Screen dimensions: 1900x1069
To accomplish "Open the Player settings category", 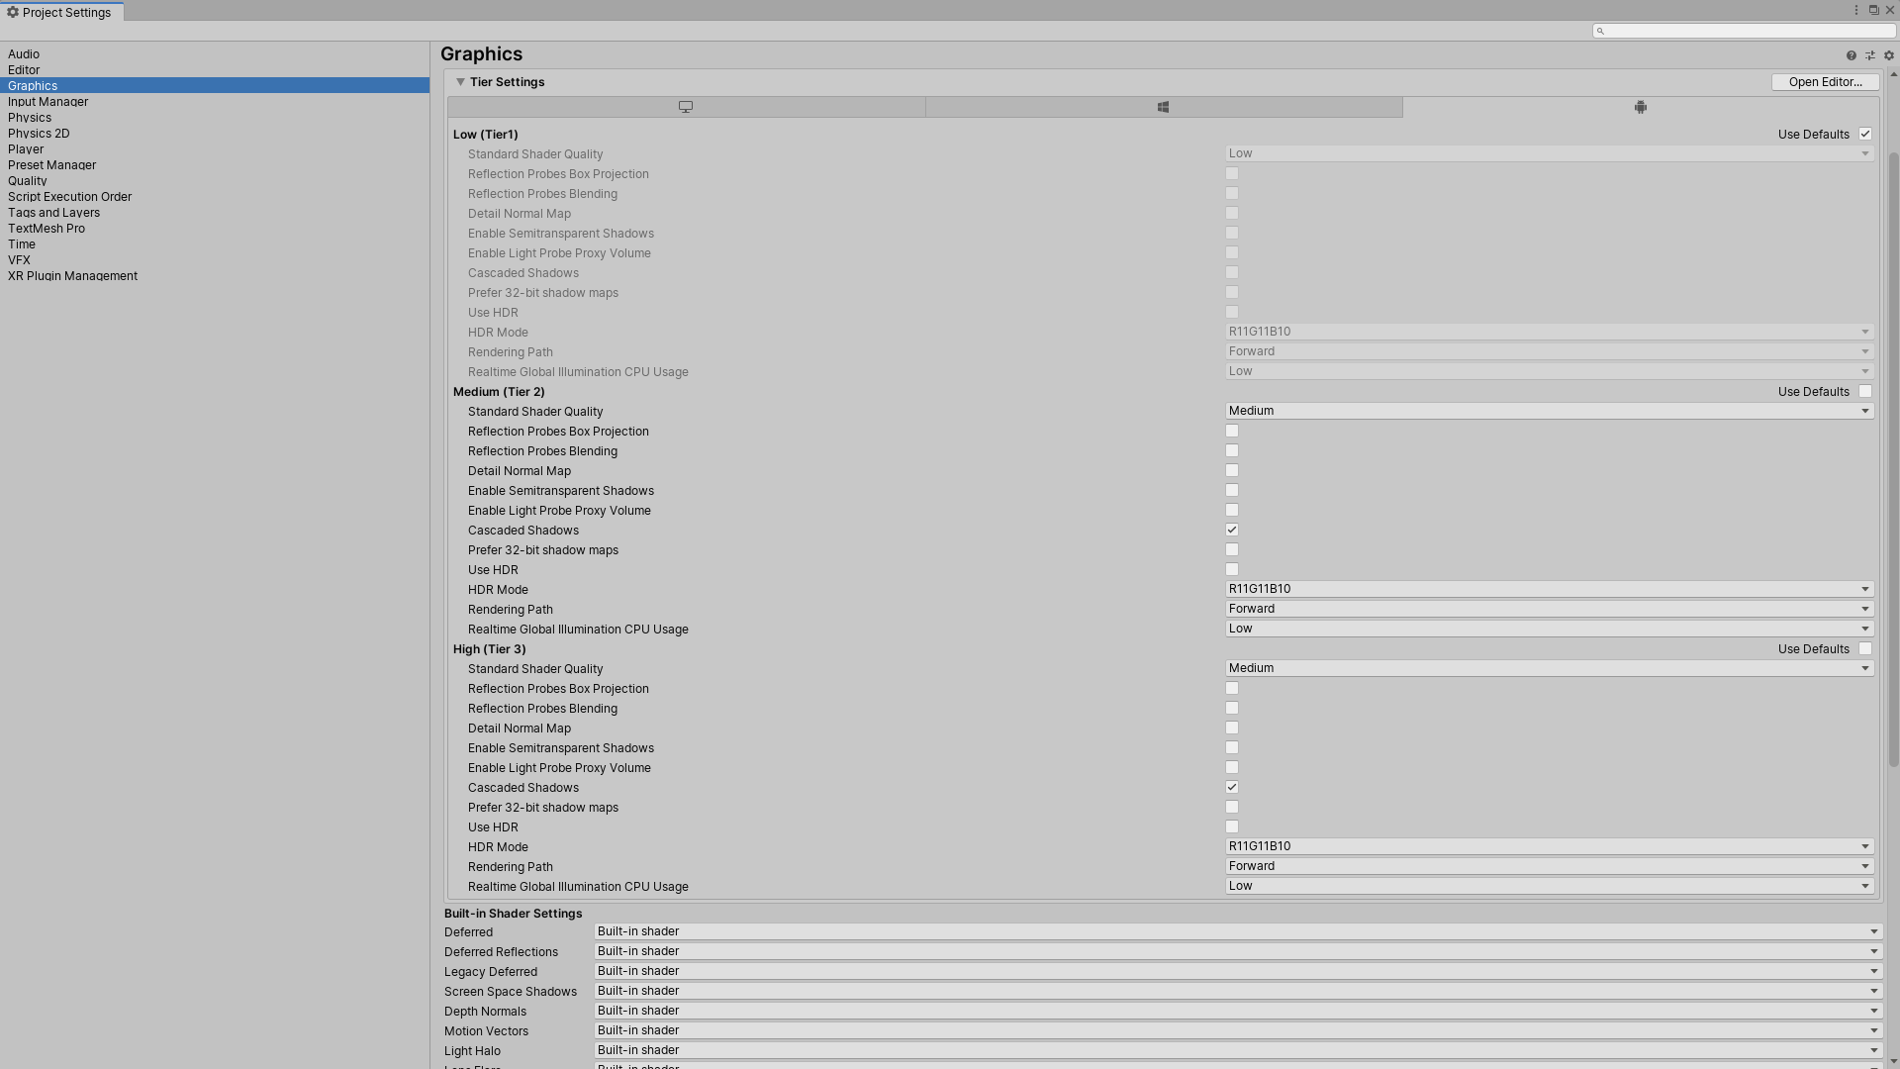I will (26, 149).
